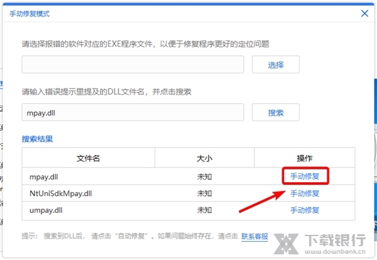
Task: Close the 手动修复模式 dialog
Action: (364, 13)
